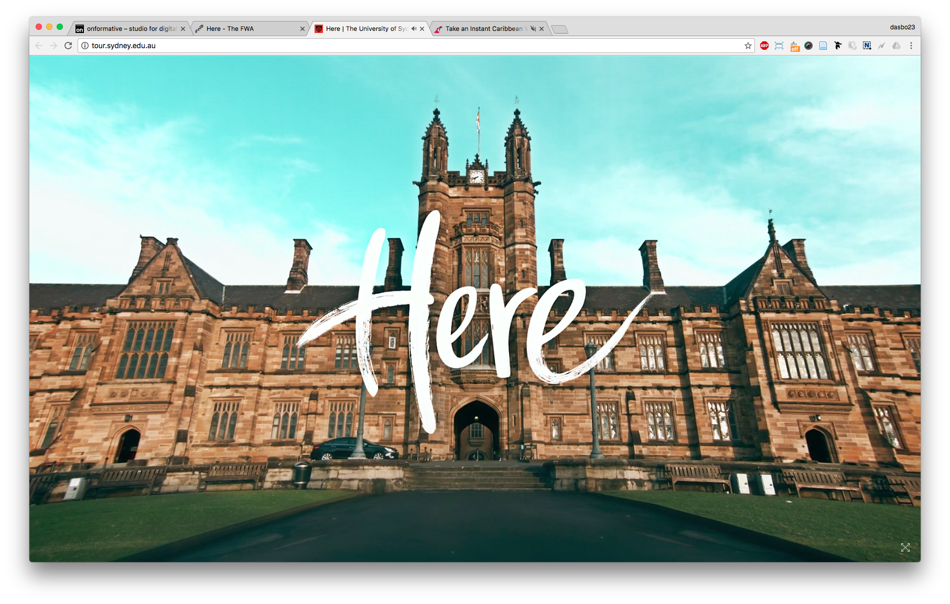The image size is (950, 604).
Task: Click the red close window button
Action: (39, 27)
